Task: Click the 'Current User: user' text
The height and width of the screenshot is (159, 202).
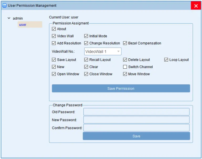Action: tap(64, 17)
